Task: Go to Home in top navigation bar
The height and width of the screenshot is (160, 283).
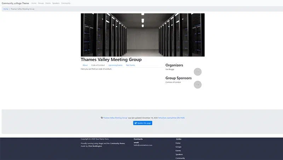Action: click(x=34, y=3)
